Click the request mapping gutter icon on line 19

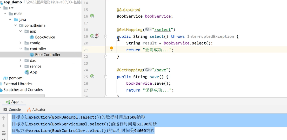92,36
